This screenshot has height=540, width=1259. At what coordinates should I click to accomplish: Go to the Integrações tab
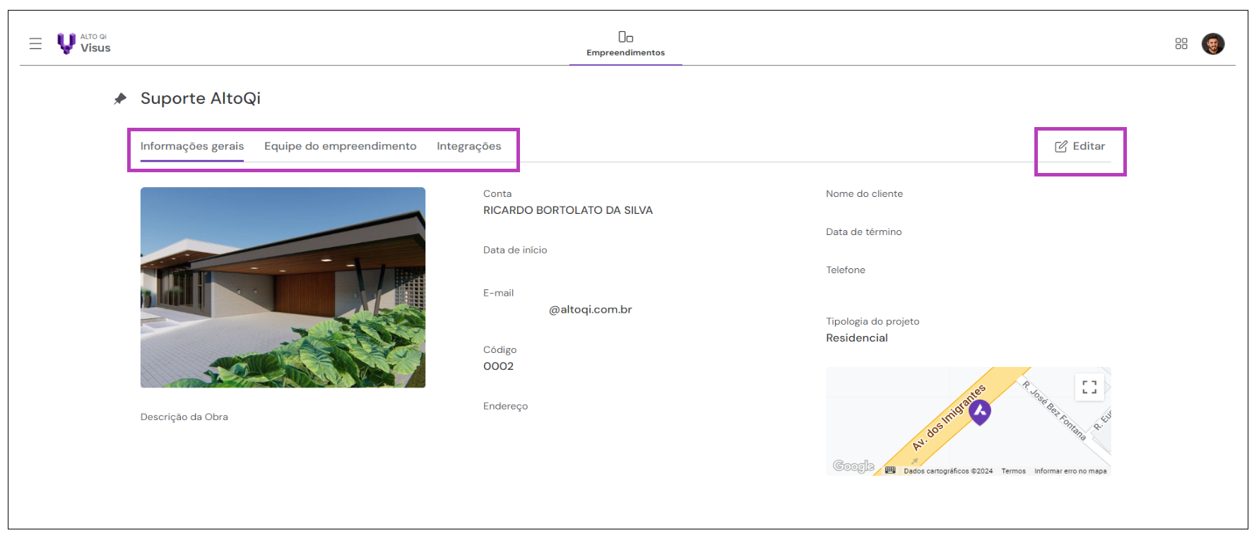468,146
